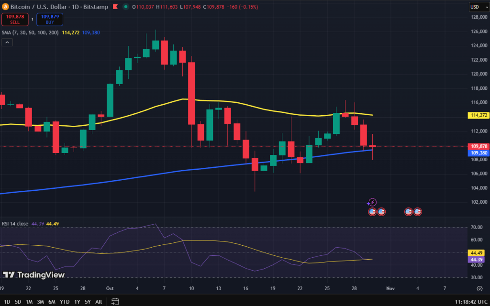This screenshot has width=490, height=306.
Task: Click the last US flag economic event icon
Action: tap(417, 211)
